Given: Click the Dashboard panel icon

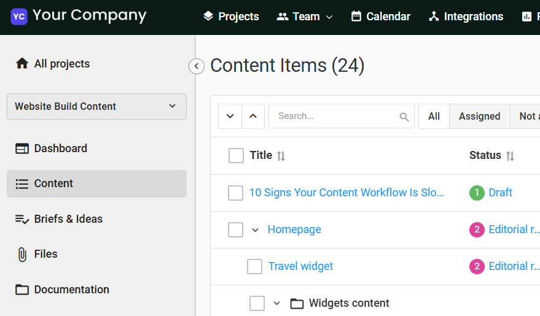Looking at the screenshot, I should tap(22, 148).
